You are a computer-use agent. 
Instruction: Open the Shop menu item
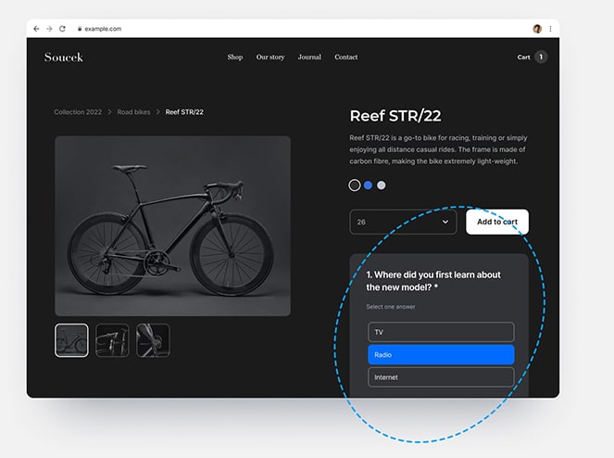[x=235, y=57]
